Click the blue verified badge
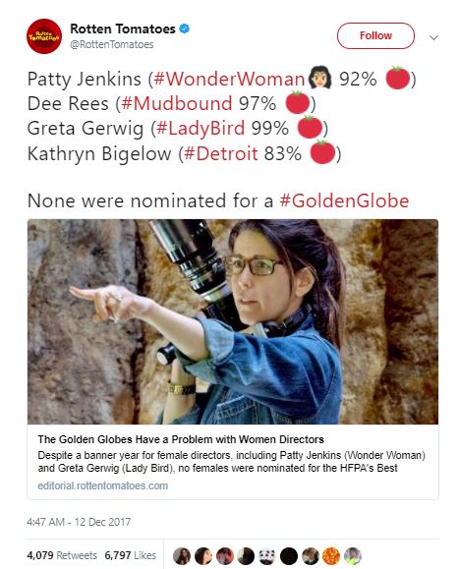 coord(185,28)
